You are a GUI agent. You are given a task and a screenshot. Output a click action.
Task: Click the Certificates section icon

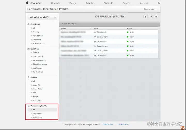click(28, 24)
